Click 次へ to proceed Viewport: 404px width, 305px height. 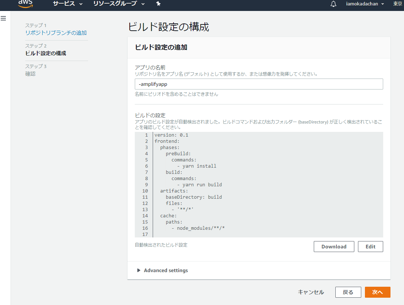click(378, 292)
